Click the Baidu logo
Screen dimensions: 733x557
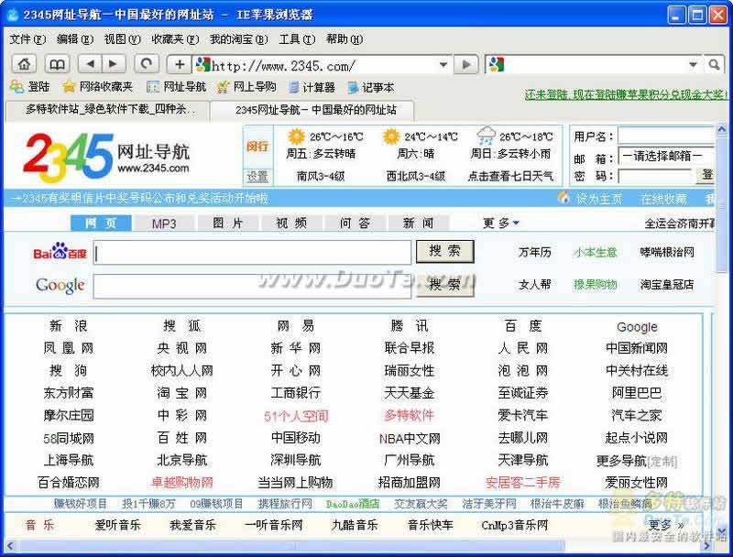point(60,251)
